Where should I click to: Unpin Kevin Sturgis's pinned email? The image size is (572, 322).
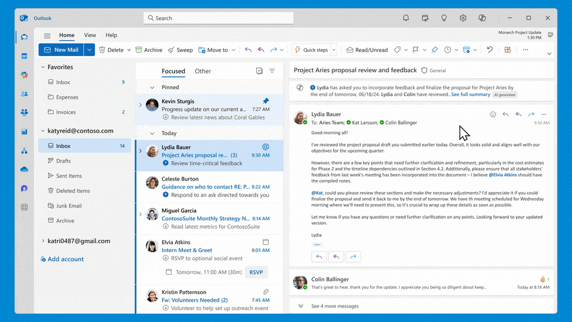coord(266,101)
